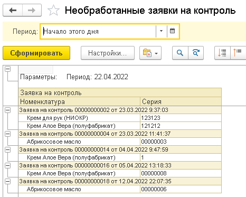Collapse group Заявка на контроль 0000000014

coord(8,150)
